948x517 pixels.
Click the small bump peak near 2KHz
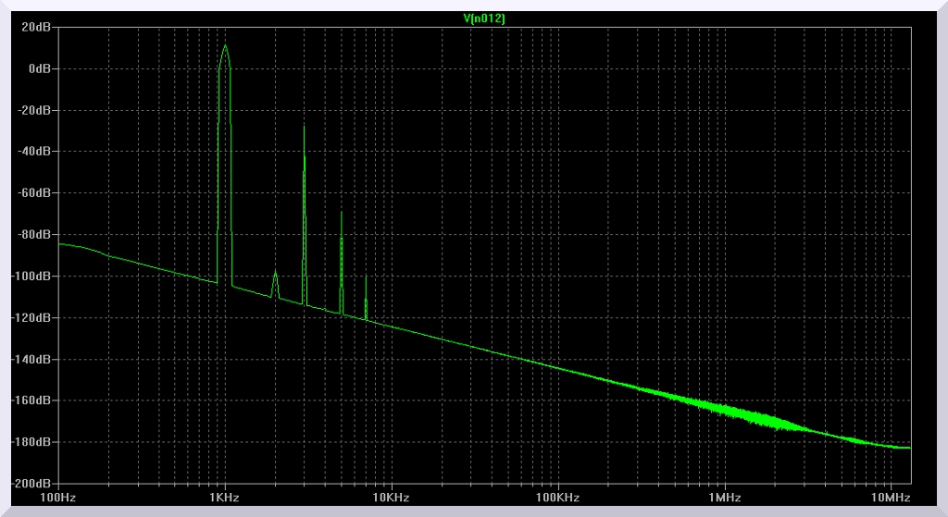(275, 274)
